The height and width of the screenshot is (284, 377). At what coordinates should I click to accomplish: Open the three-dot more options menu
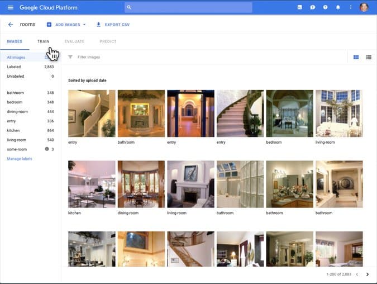click(x=351, y=7)
